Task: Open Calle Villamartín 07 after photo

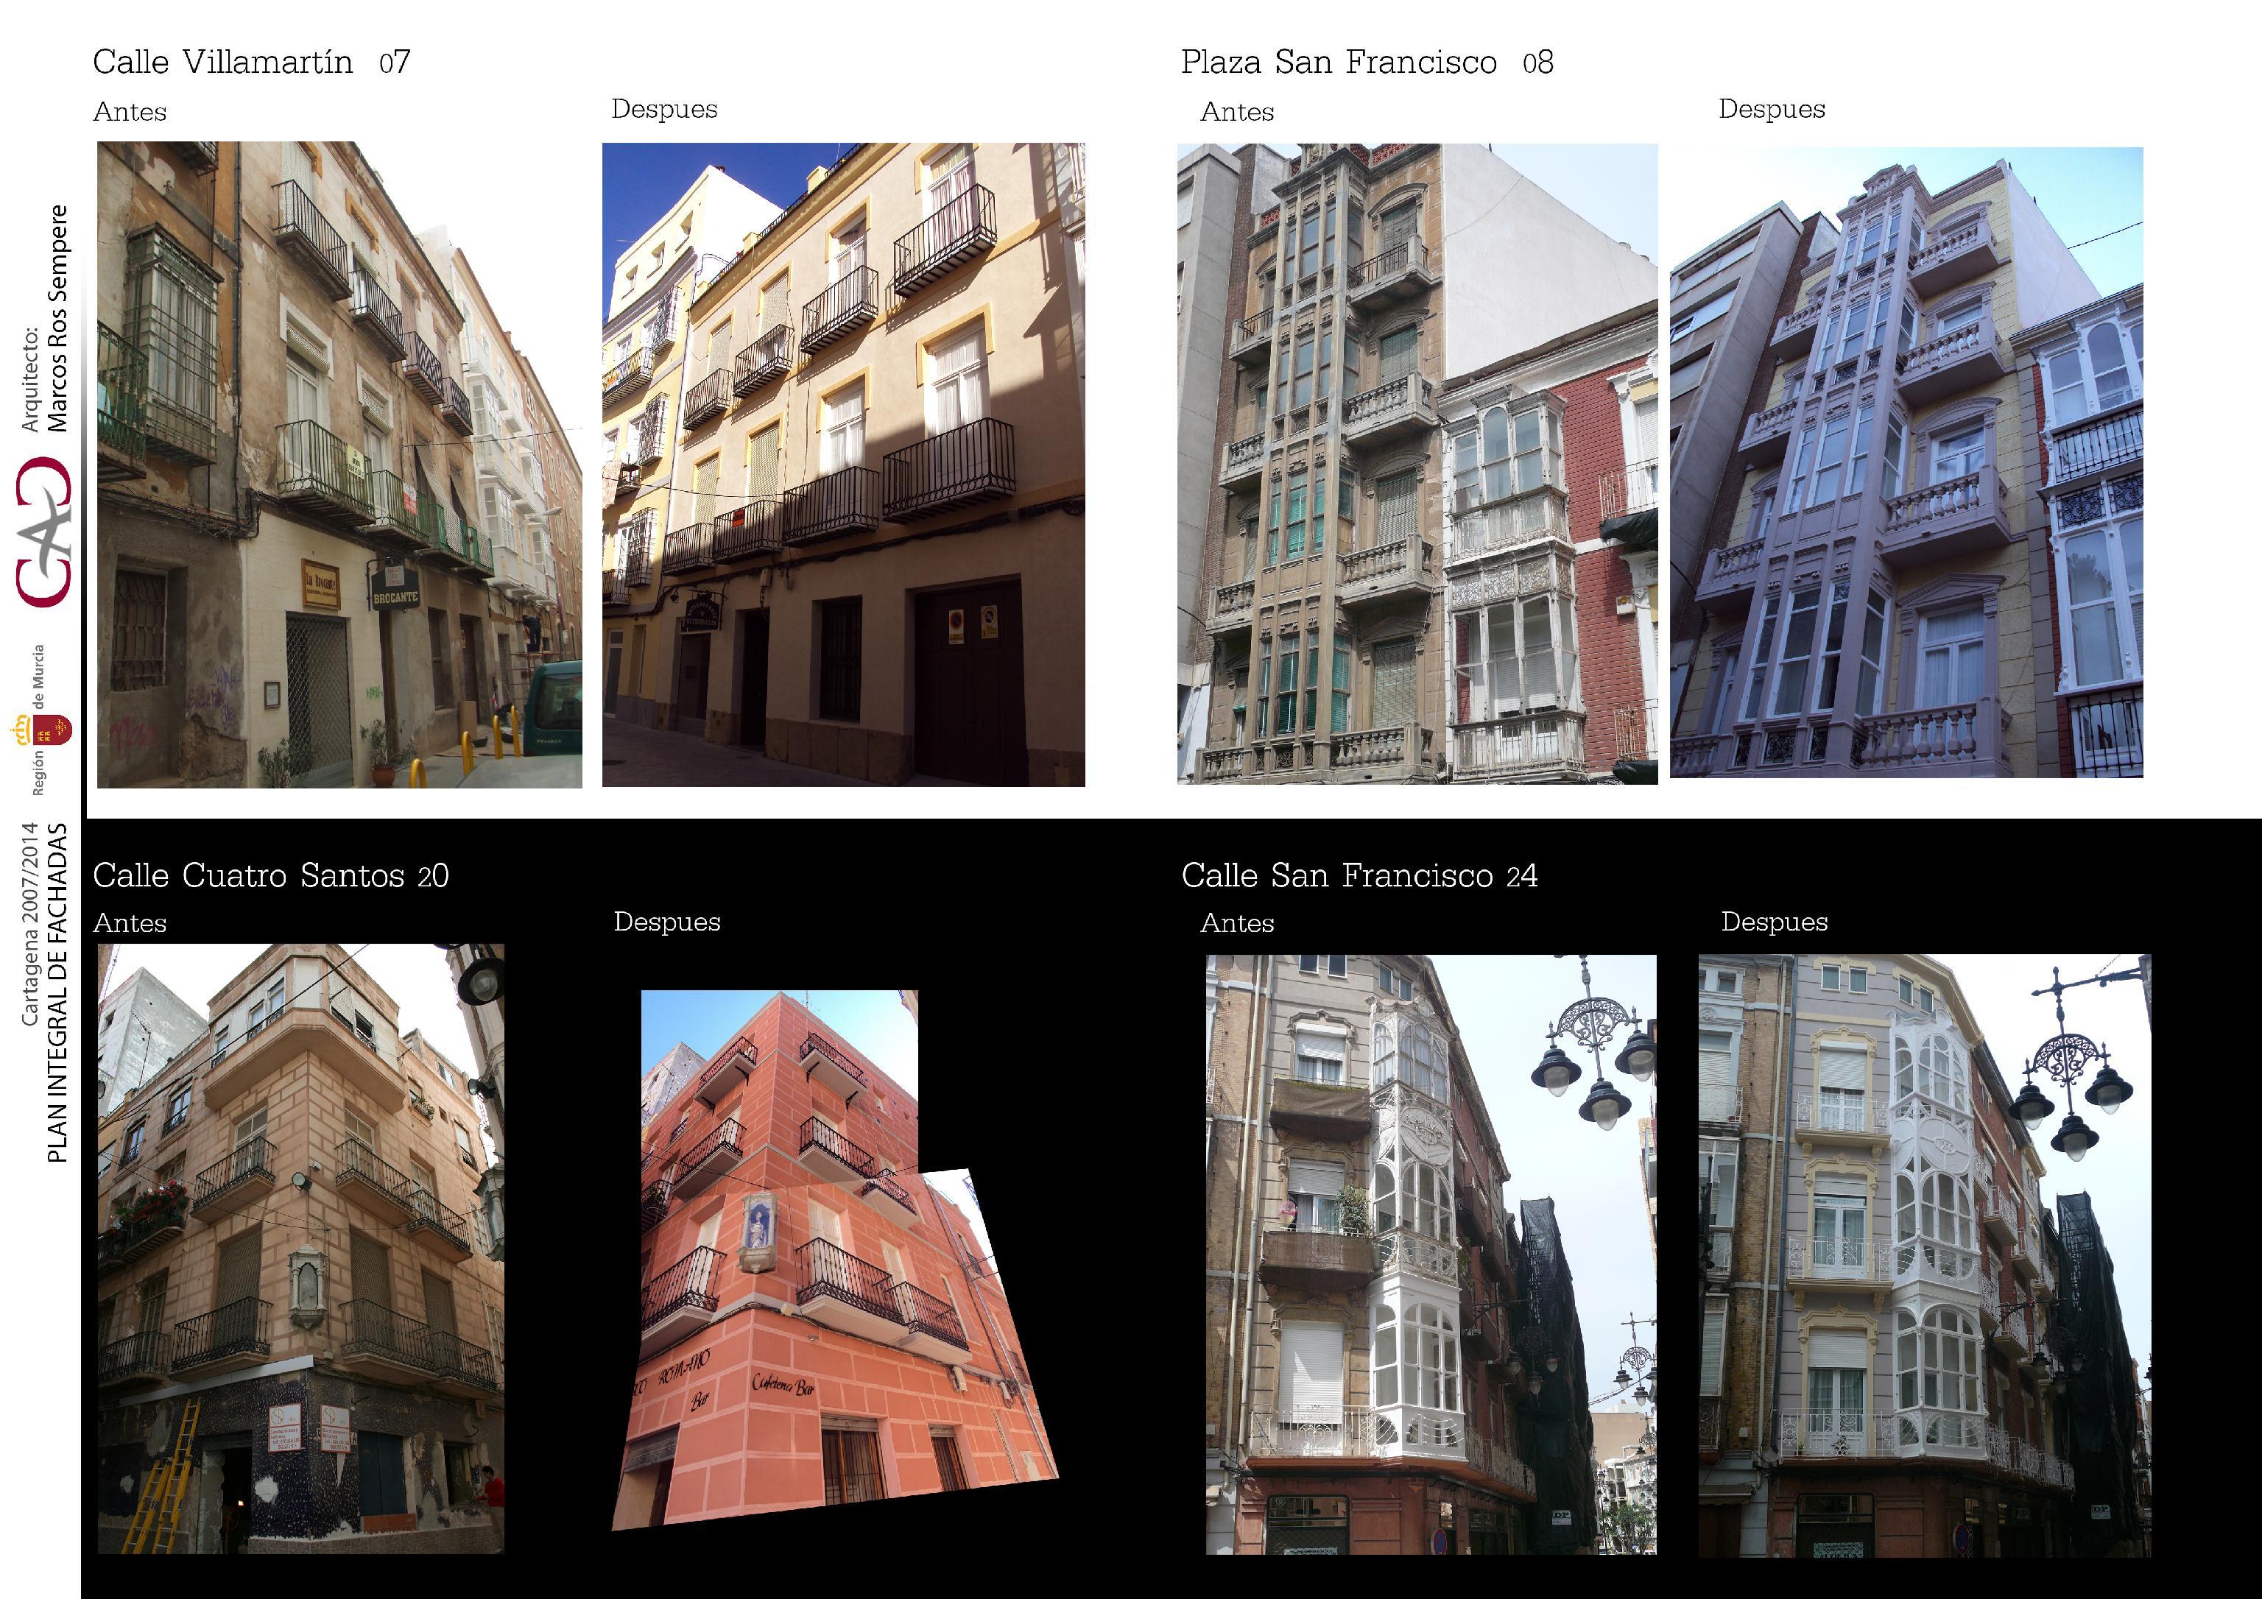Action: click(843, 464)
